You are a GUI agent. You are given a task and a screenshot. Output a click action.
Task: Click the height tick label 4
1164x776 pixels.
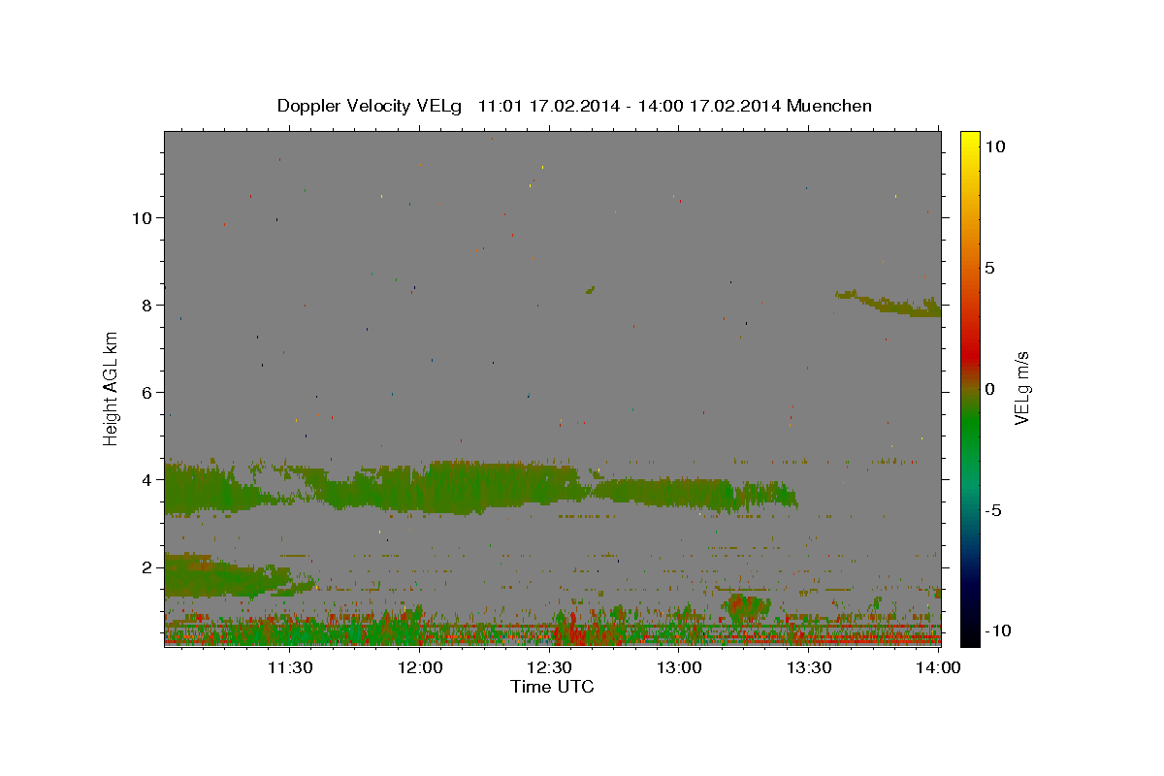click(147, 480)
